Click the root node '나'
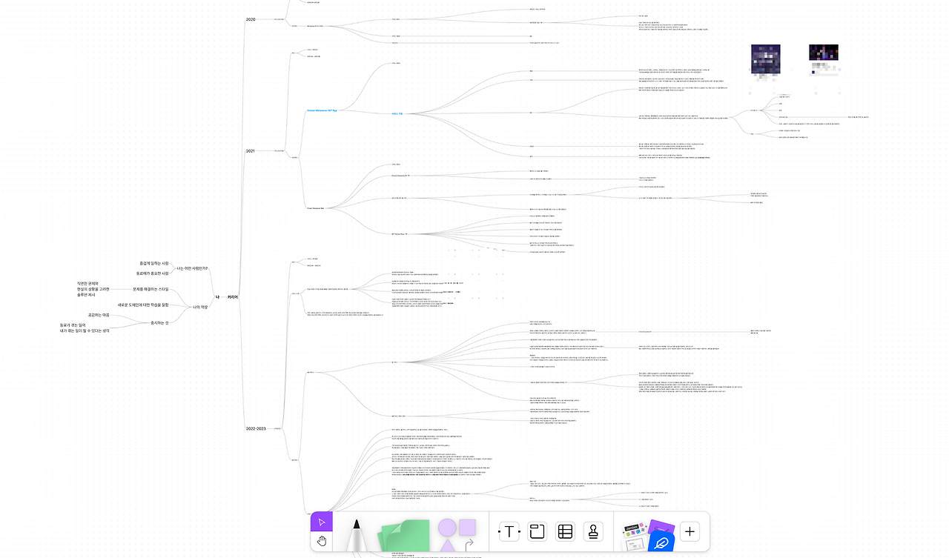Screen dimensions: 949x558 click(x=217, y=296)
